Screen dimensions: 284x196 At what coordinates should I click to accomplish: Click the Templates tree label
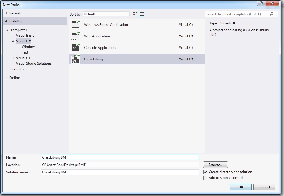pos(19,30)
